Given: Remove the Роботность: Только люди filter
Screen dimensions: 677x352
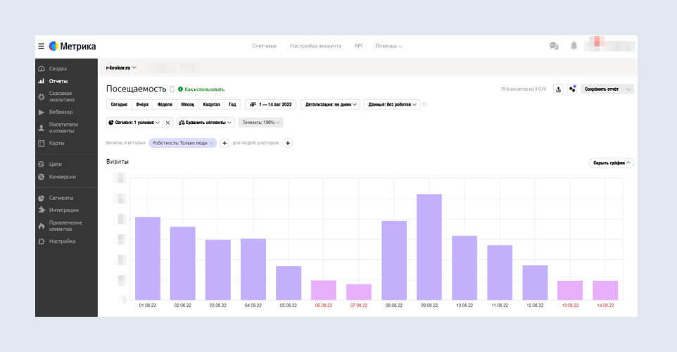Looking at the screenshot, I should (211, 143).
